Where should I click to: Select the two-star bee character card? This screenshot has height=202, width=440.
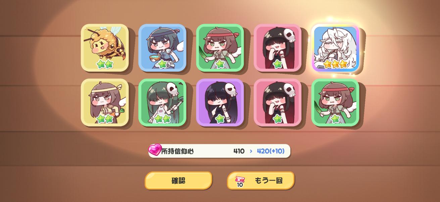point(105,48)
